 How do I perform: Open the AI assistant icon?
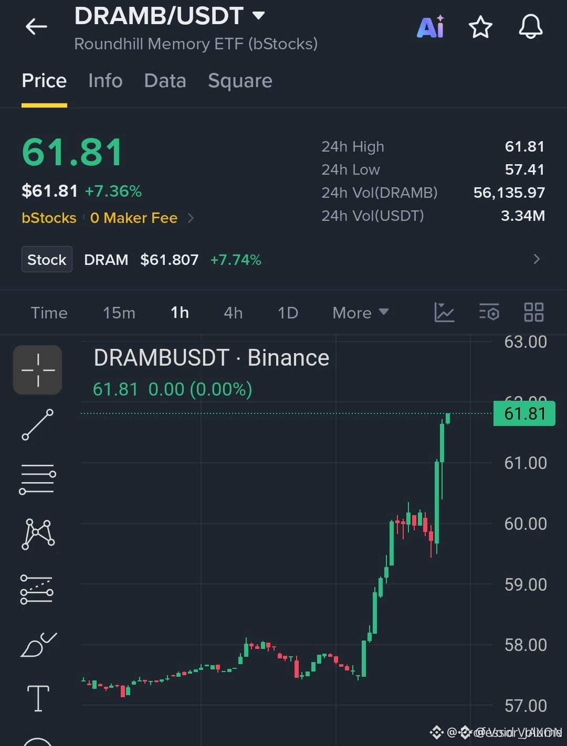tap(430, 27)
